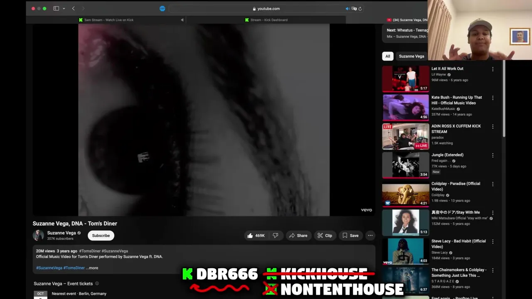Open the sidebar options chevron in Safari toolbar
The height and width of the screenshot is (299, 532).
tap(64, 8)
